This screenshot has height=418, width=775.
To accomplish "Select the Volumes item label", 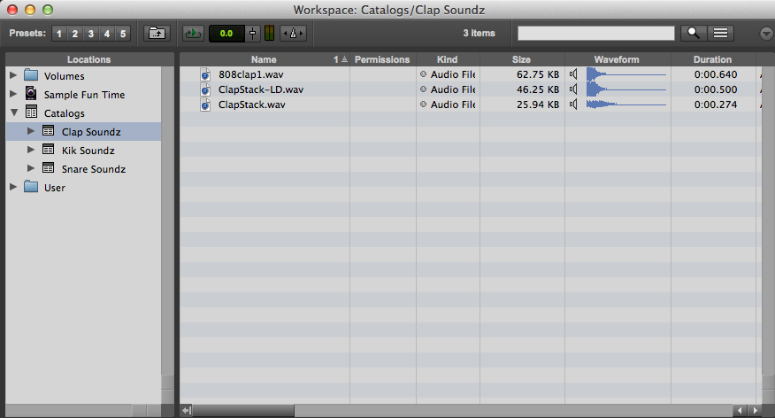I will [x=65, y=76].
